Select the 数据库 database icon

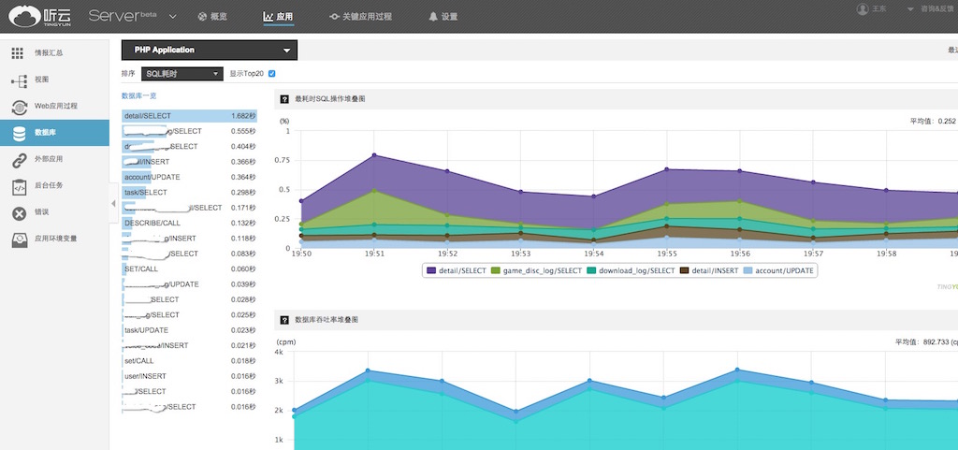pyautogui.click(x=19, y=133)
